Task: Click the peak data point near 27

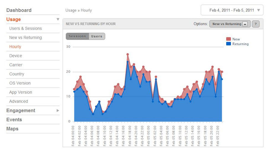Action: [x=127, y=55]
